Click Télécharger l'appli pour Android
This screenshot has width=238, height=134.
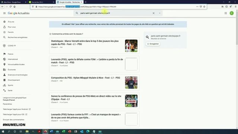(x=17, y=109)
